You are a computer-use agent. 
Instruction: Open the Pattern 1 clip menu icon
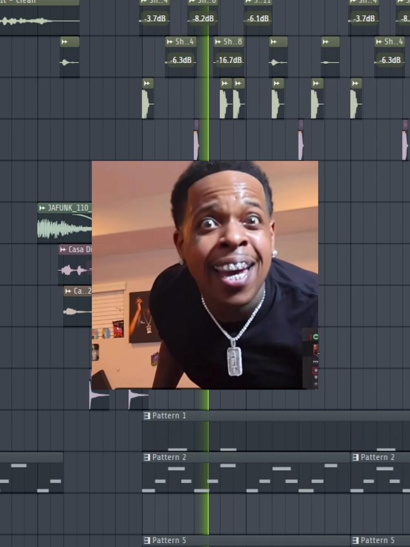[x=147, y=415]
